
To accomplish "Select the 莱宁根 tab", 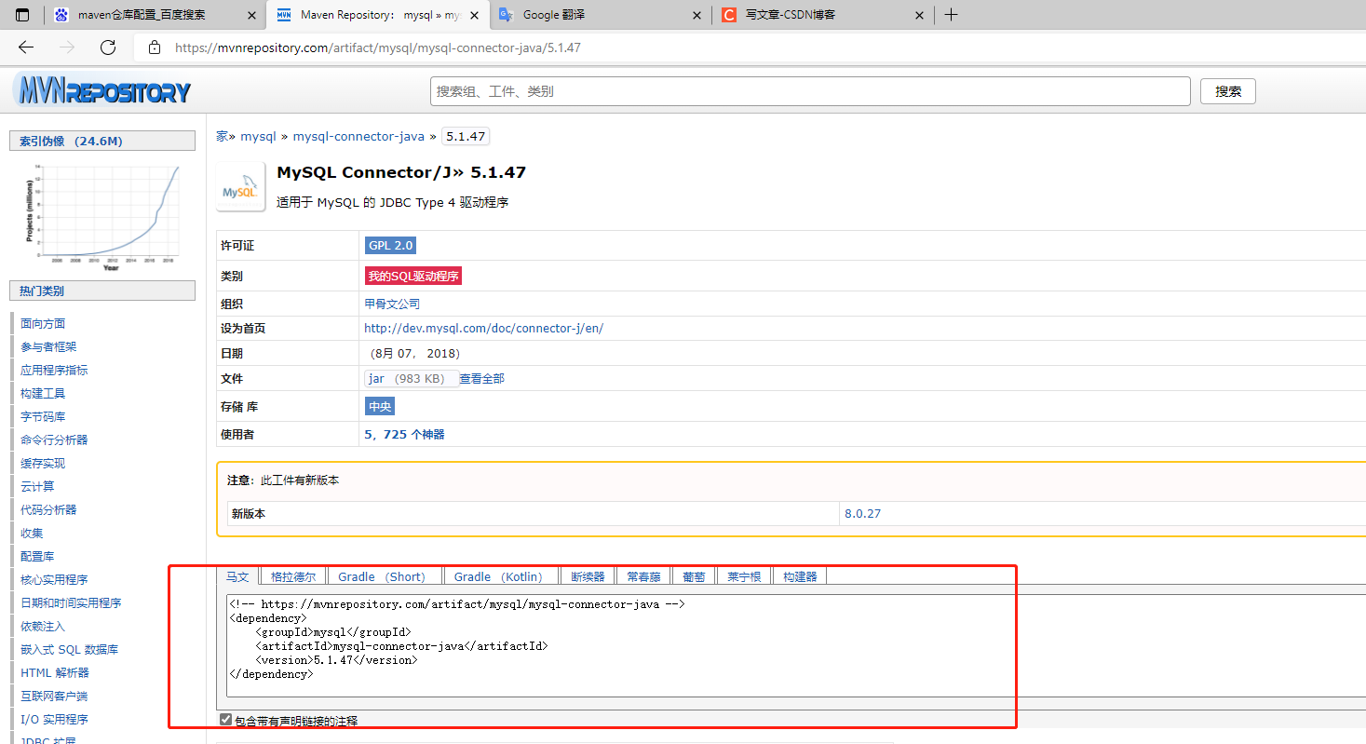I will point(744,576).
